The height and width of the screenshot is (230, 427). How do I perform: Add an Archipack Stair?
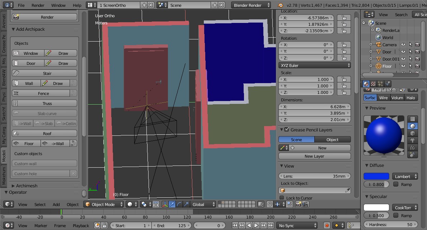click(44, 73)
